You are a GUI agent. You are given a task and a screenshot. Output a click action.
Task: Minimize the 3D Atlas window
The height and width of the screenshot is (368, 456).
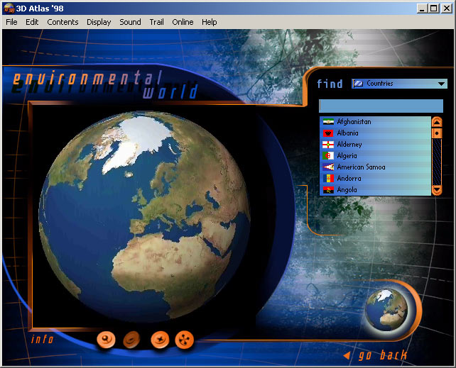422,9
